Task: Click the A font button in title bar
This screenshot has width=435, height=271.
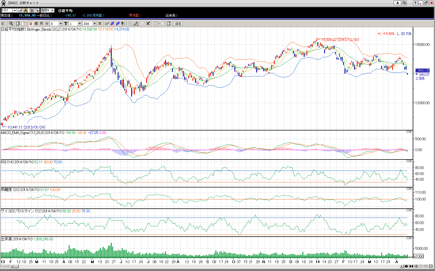Action: click(x=398, y=3)
